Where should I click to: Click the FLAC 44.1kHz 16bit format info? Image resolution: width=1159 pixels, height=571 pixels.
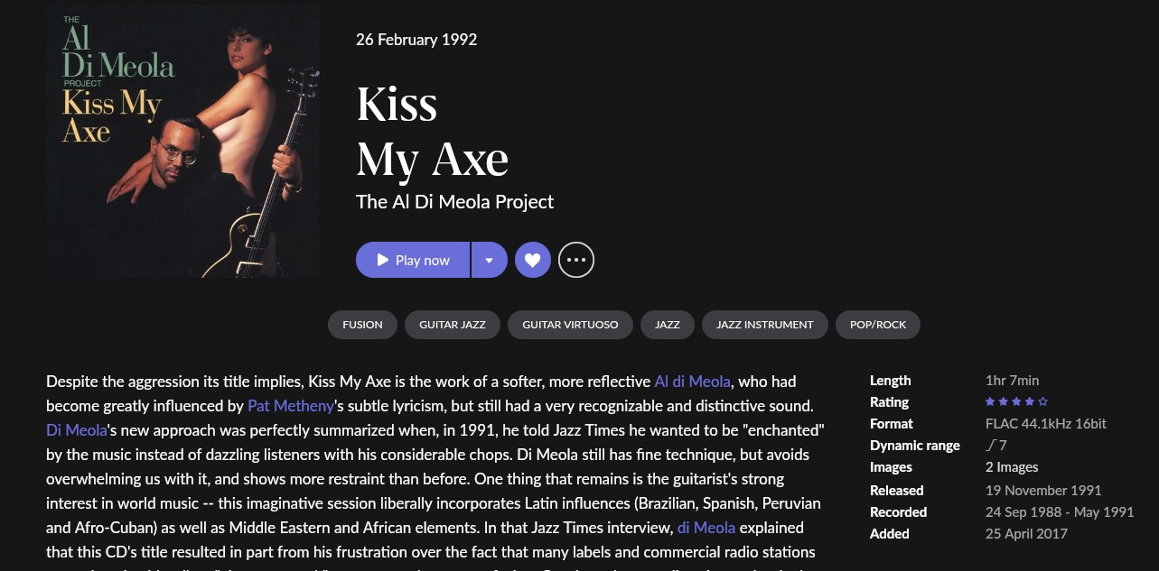[1046, 424]
